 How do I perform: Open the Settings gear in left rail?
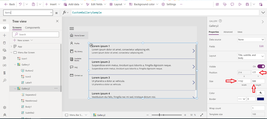5,107
